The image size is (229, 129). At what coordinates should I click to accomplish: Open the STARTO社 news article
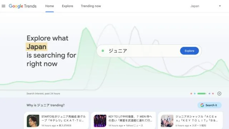(x=57, y=120)
